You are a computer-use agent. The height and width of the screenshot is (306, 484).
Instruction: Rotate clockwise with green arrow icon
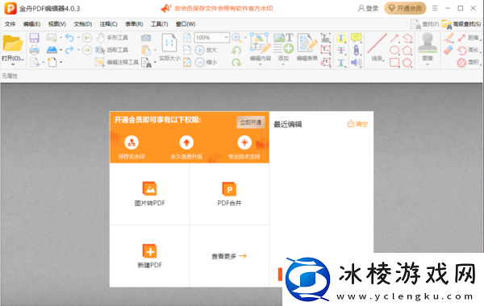tap(236, 62)
